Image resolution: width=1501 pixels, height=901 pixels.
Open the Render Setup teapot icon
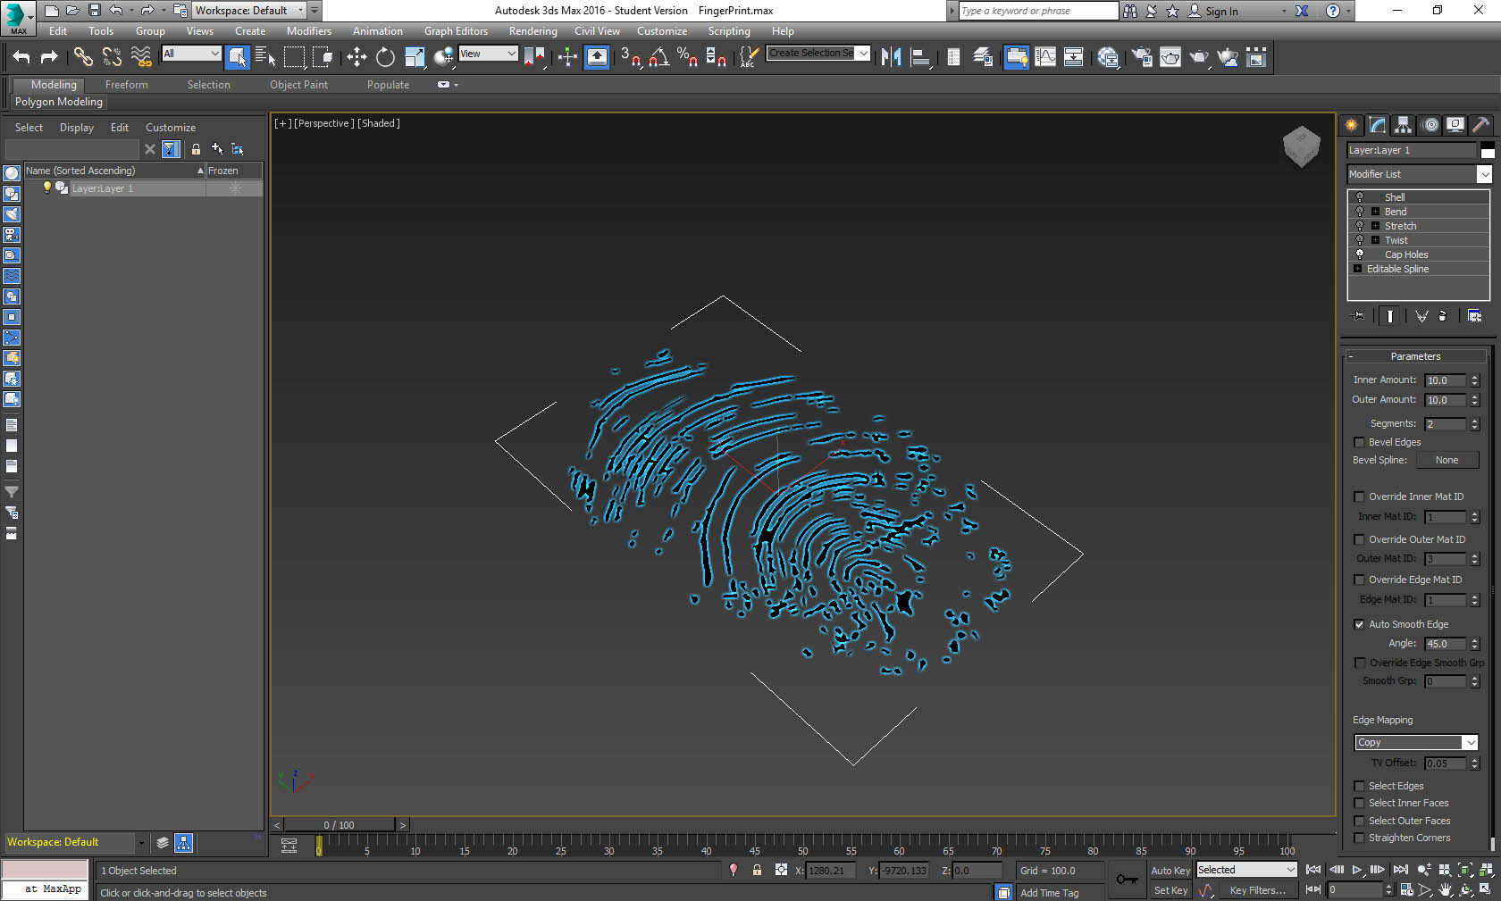[x=1141, y=57]
